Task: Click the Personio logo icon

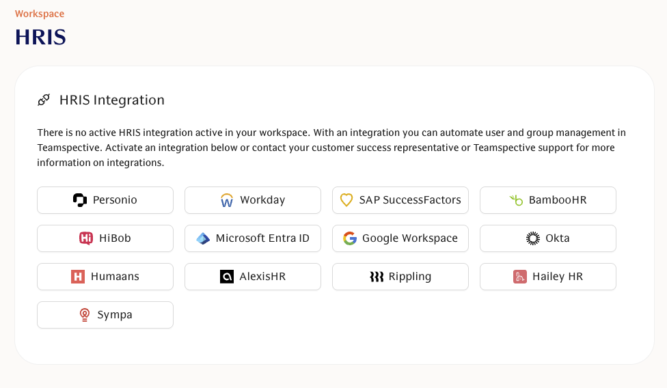Action: pyautogui.click(x=79, y=199)
